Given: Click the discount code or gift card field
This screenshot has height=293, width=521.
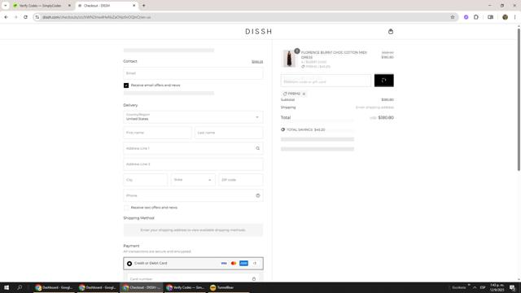Looking at the screenshot, I should (x=326, y=81).
